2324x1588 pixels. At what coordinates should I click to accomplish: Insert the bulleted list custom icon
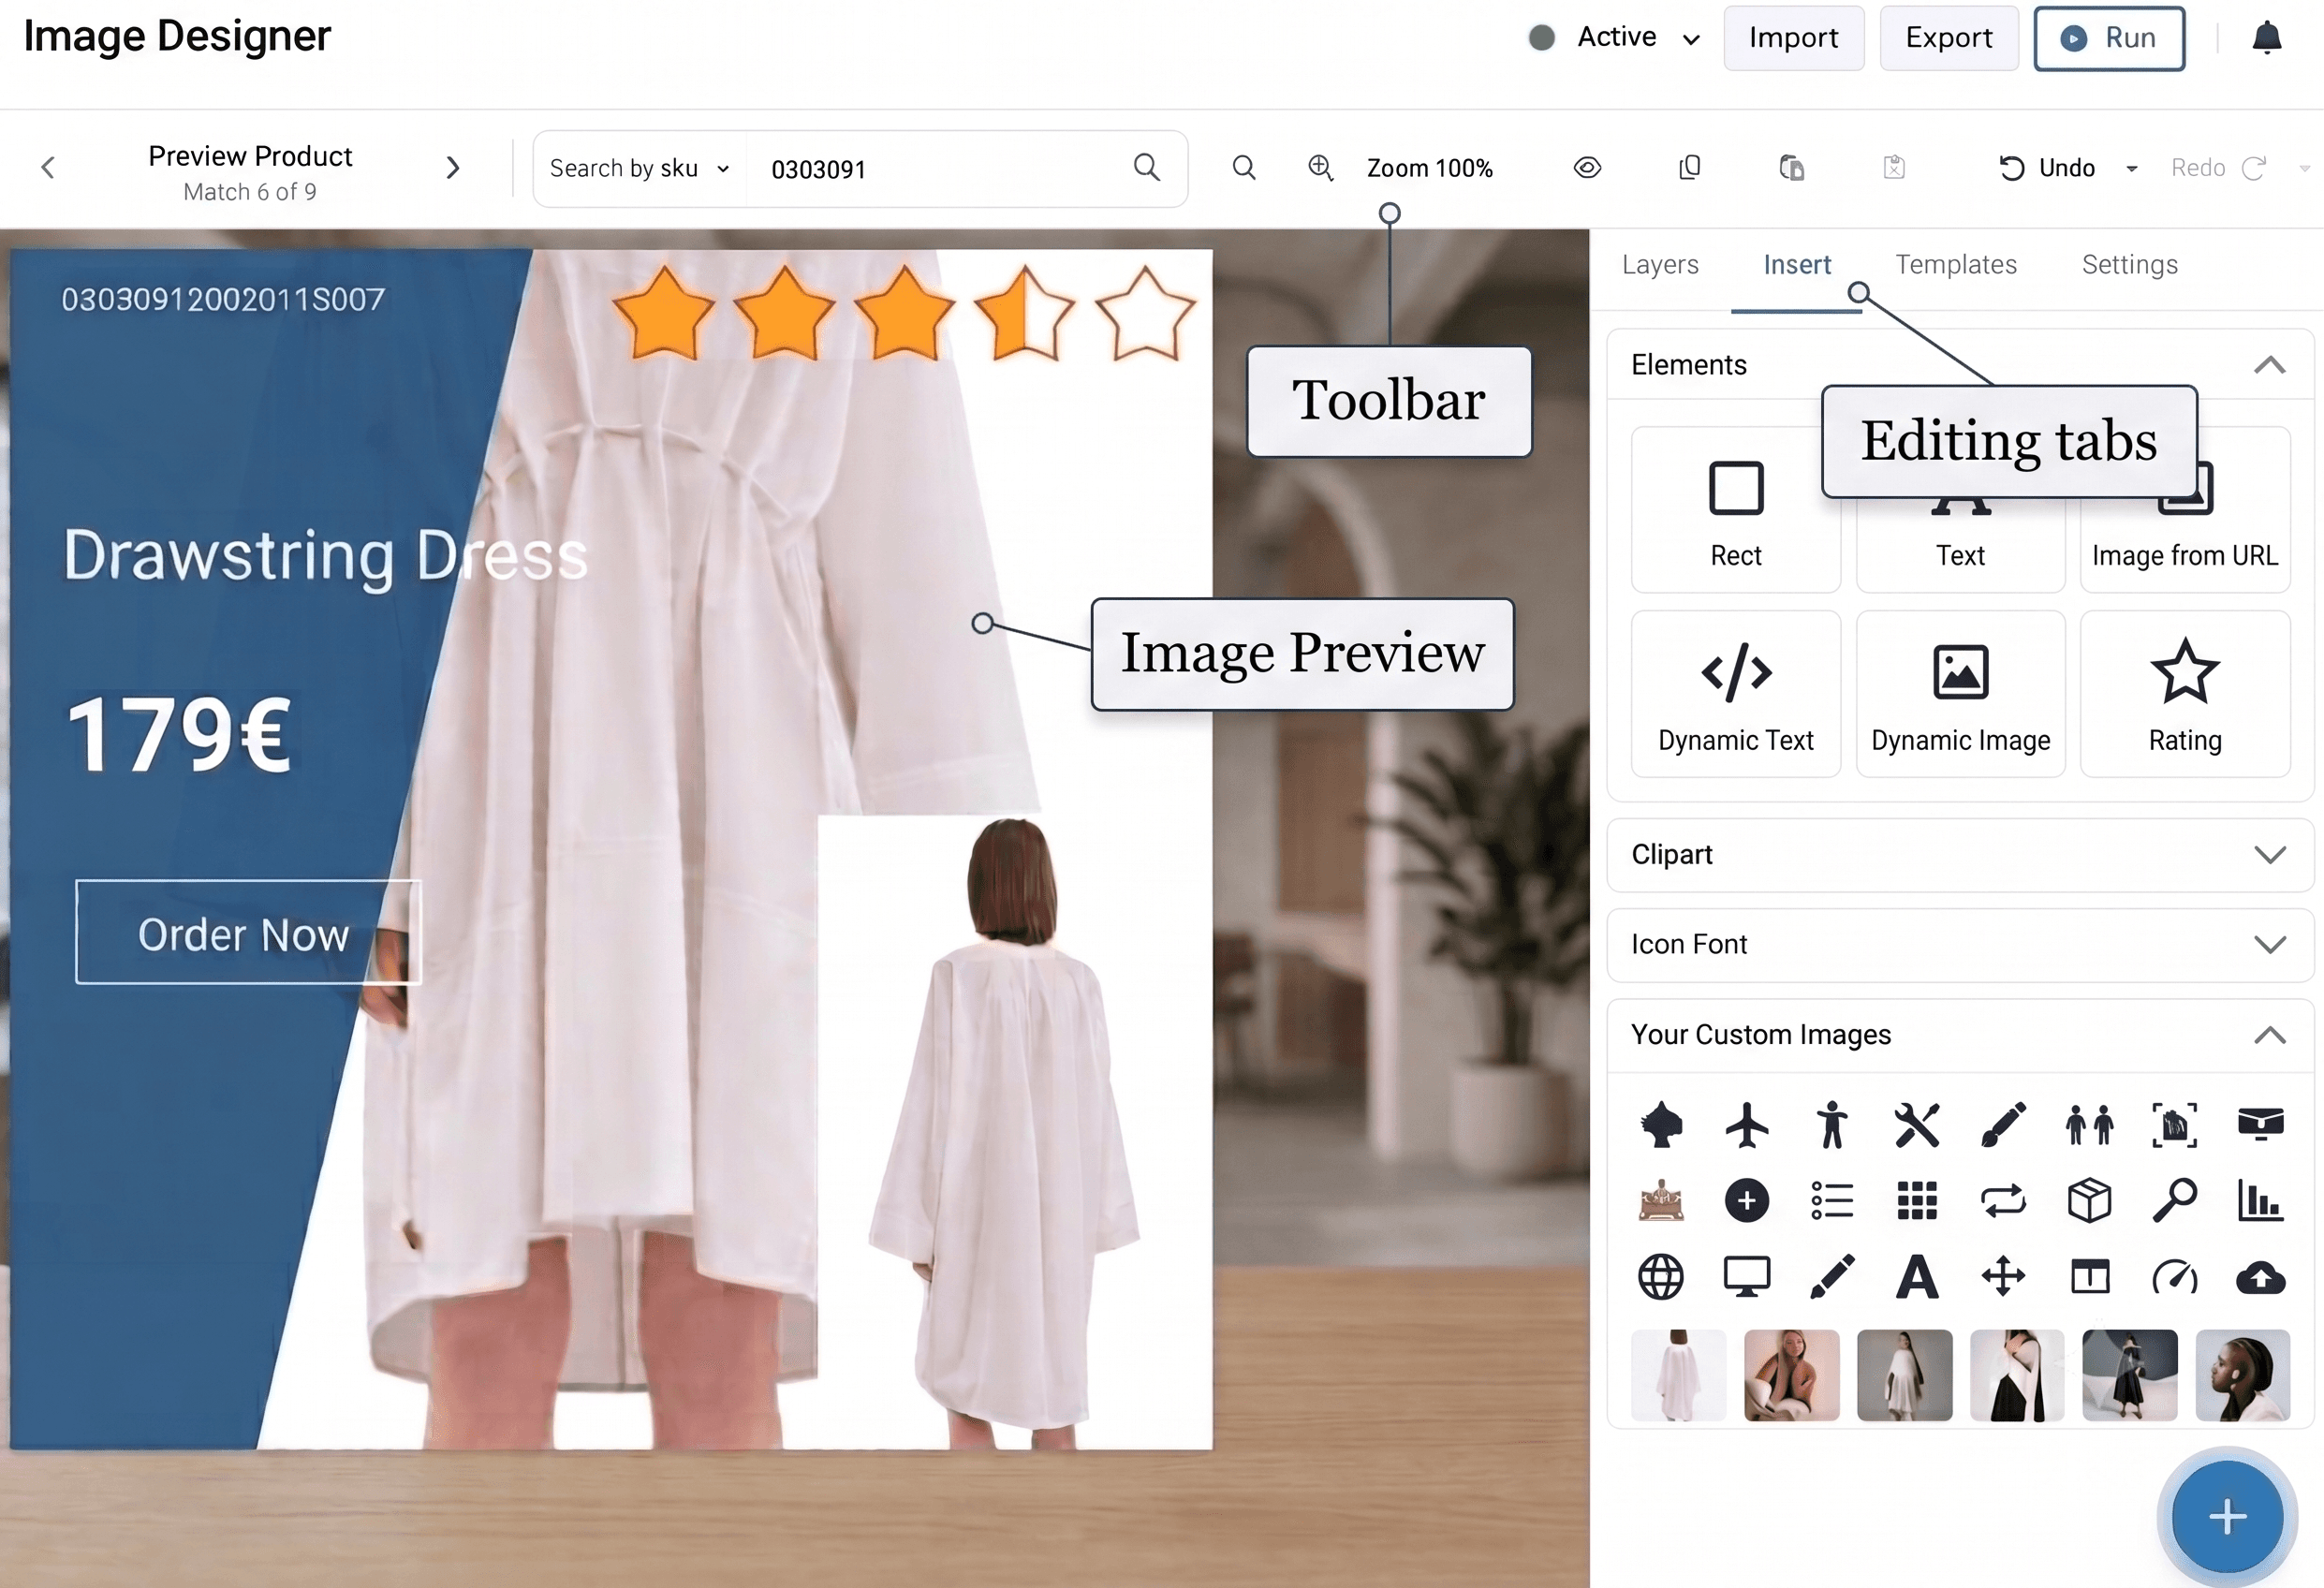point(1832,1200)
